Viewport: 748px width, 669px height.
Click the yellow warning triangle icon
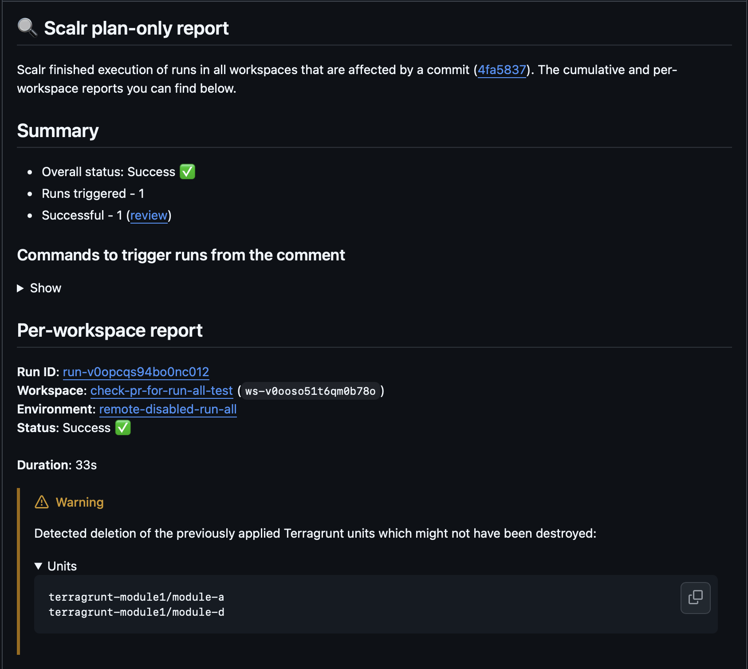click(x=42, y=502)
